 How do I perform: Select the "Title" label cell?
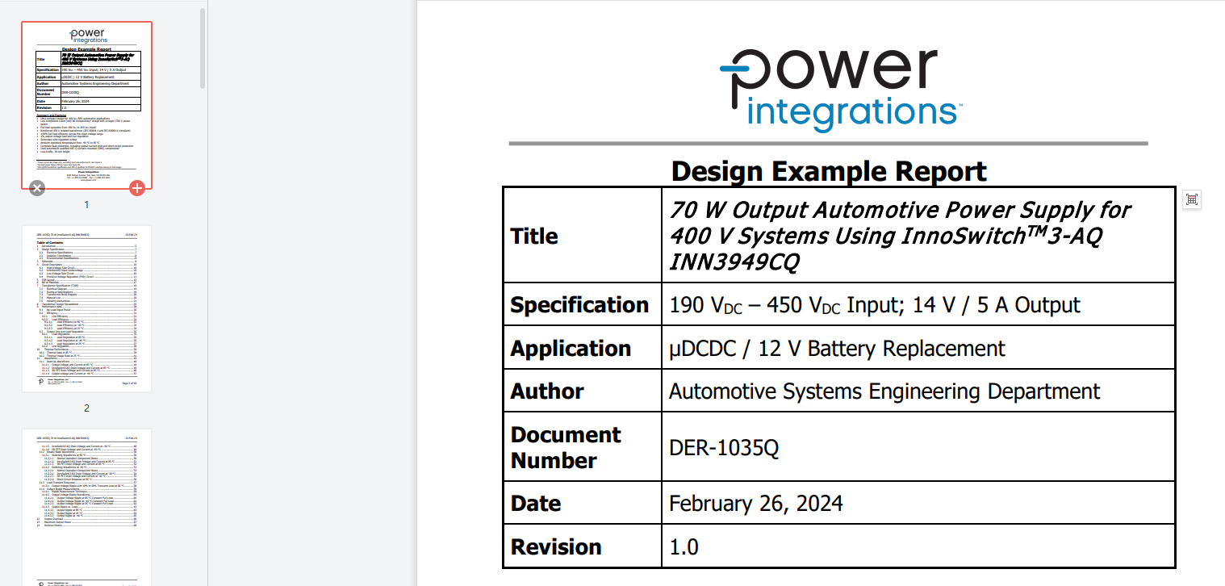[x=583, y=236]
